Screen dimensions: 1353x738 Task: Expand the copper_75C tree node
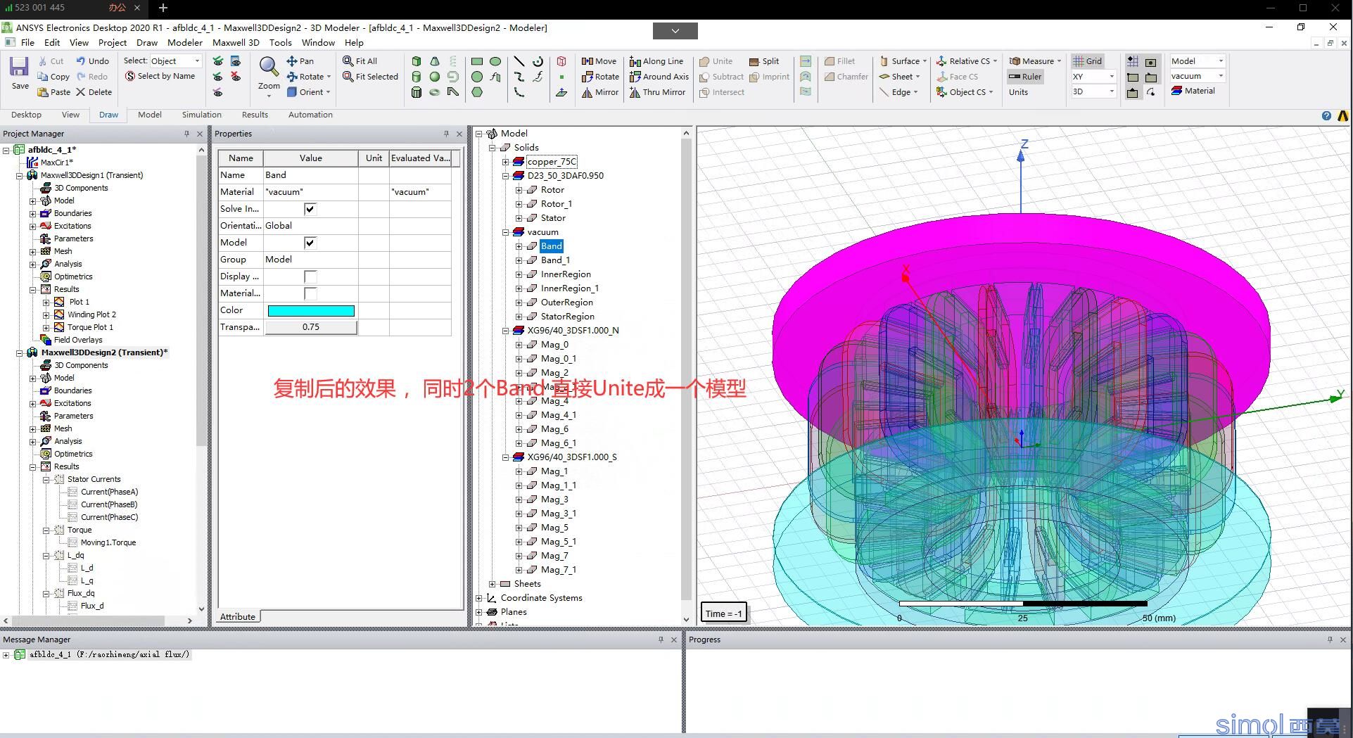(x=505, y=162)
